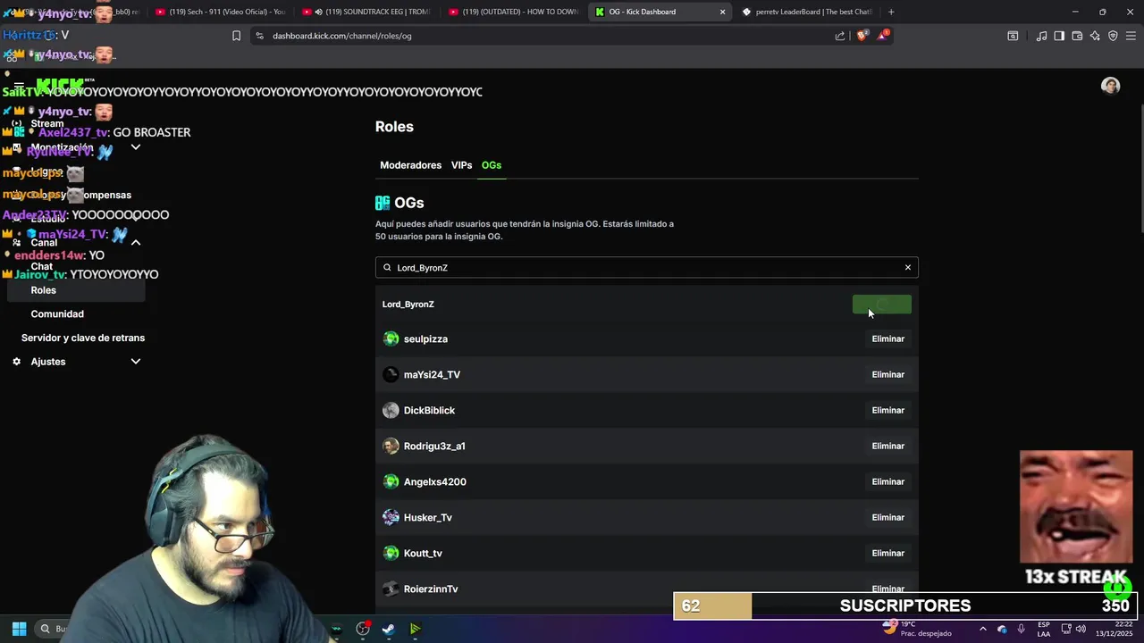This screenshot has height=643, width=1144.
Task: Click the username DickBiblick
Action: [x=429, y=411]
